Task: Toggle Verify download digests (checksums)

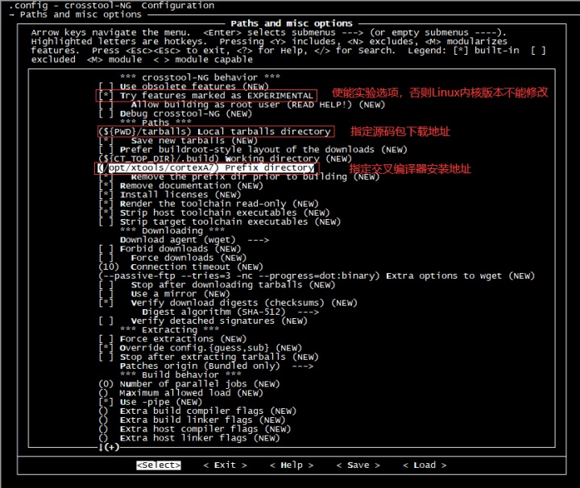Action: pos(228,303)
